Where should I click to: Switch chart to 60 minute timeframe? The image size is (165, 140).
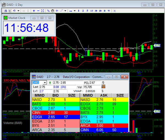pyautogui.click(x=100, y=11)
